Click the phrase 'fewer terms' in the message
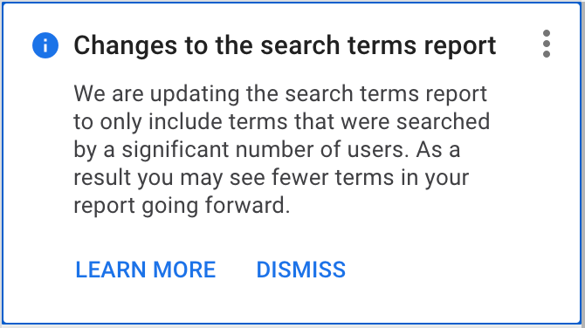Screen dimensions: 585x328 click(333, 177)
